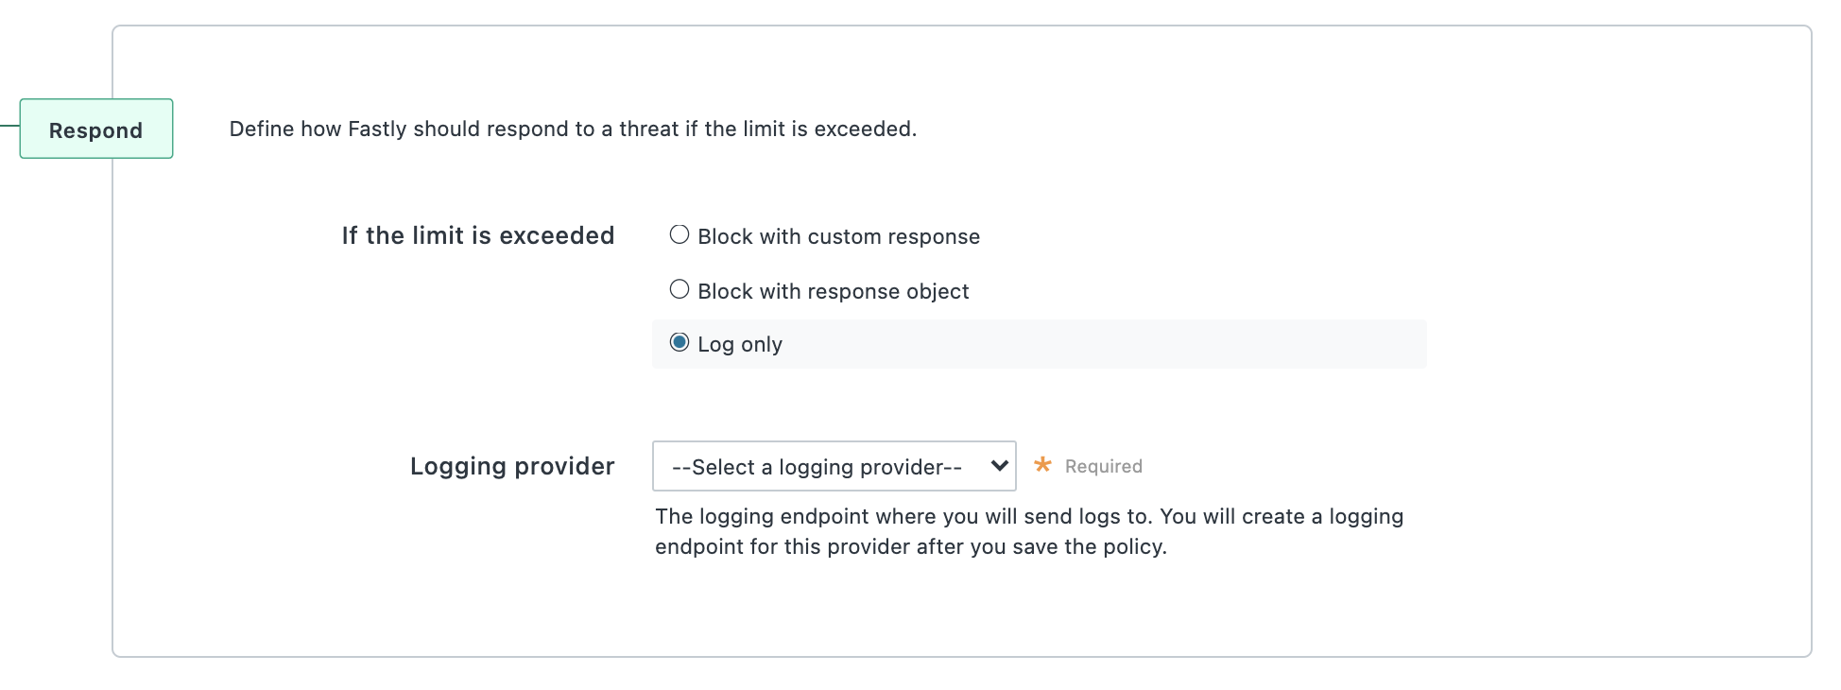This screenshot has height=690, width=1841.
Task: Open the logging provider dropdown
Action: coord(834,466)
